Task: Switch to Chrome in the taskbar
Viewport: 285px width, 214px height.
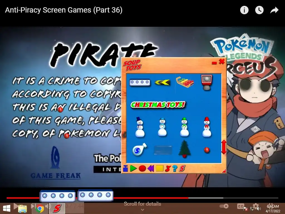Action: coord(40,208)
